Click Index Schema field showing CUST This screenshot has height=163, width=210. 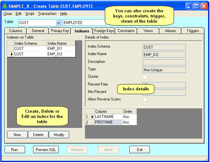164,47
